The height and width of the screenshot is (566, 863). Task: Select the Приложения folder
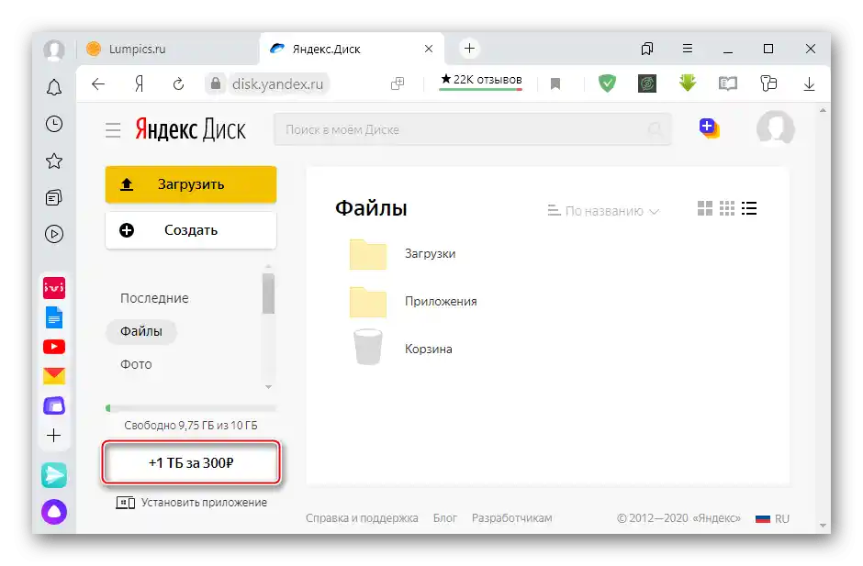point(413,302)
